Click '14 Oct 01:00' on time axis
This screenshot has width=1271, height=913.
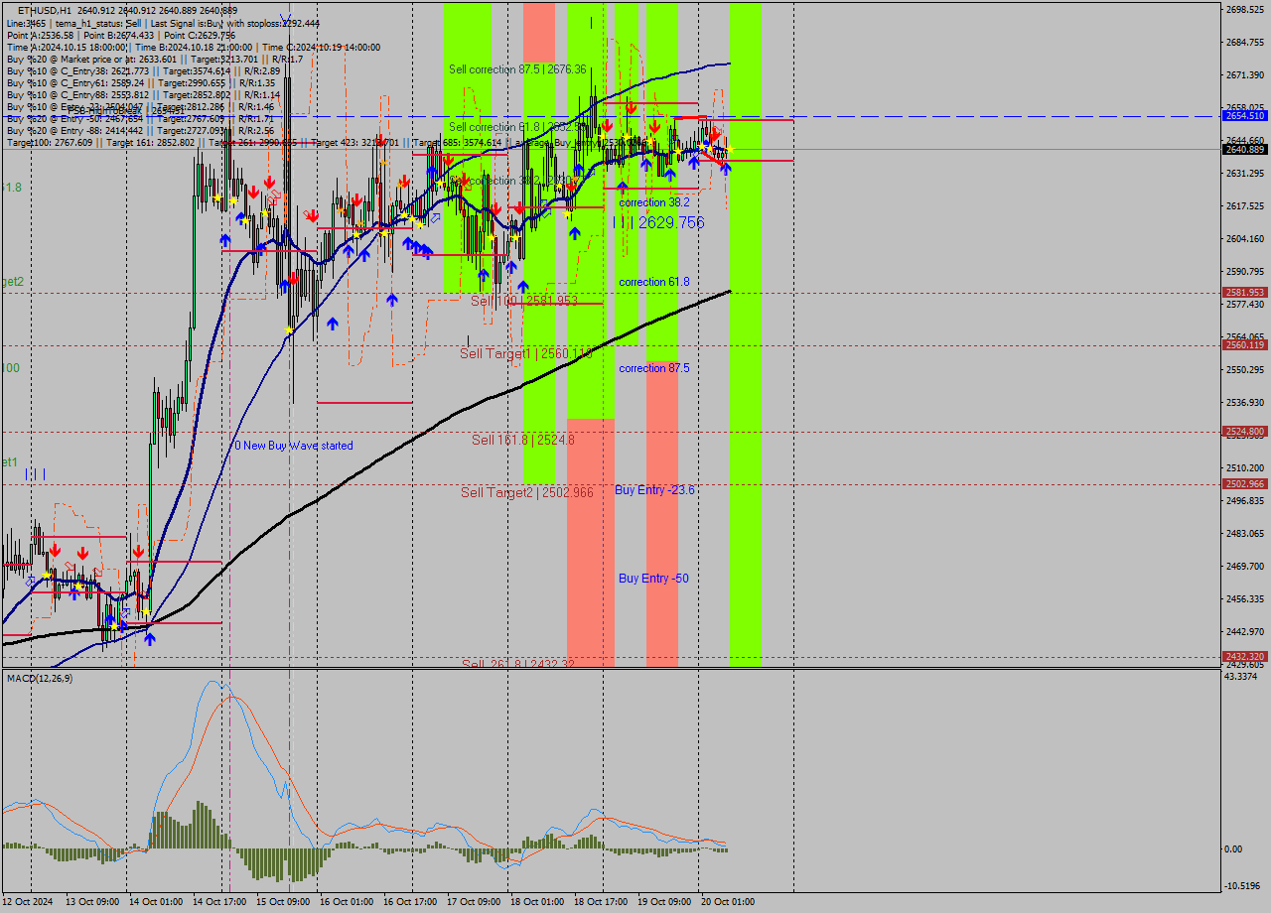tap(158, 902)
